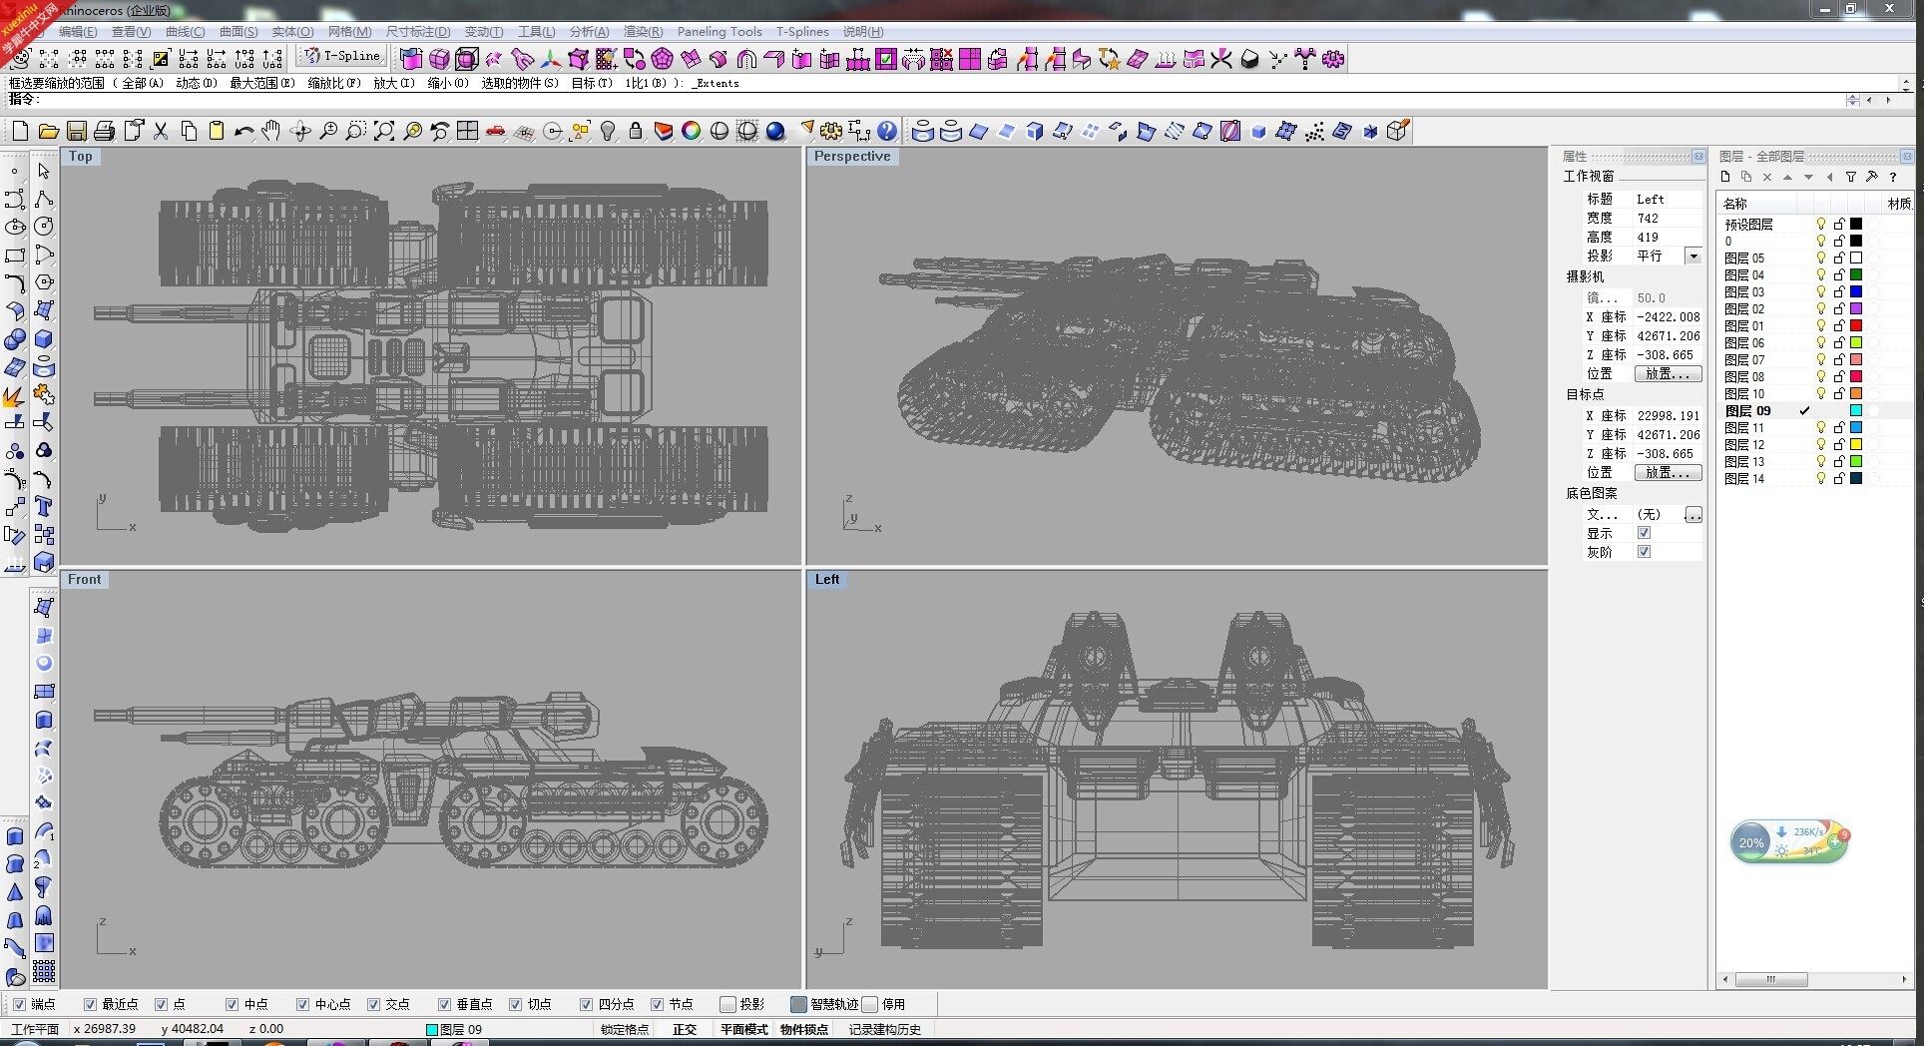Open the 分析(A) menu
Screen dimensions: 1924x1046
(x=589, y=32)
